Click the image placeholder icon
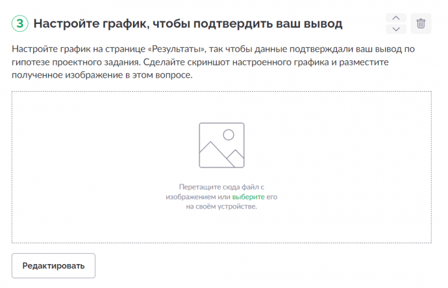 coord(221,145)
